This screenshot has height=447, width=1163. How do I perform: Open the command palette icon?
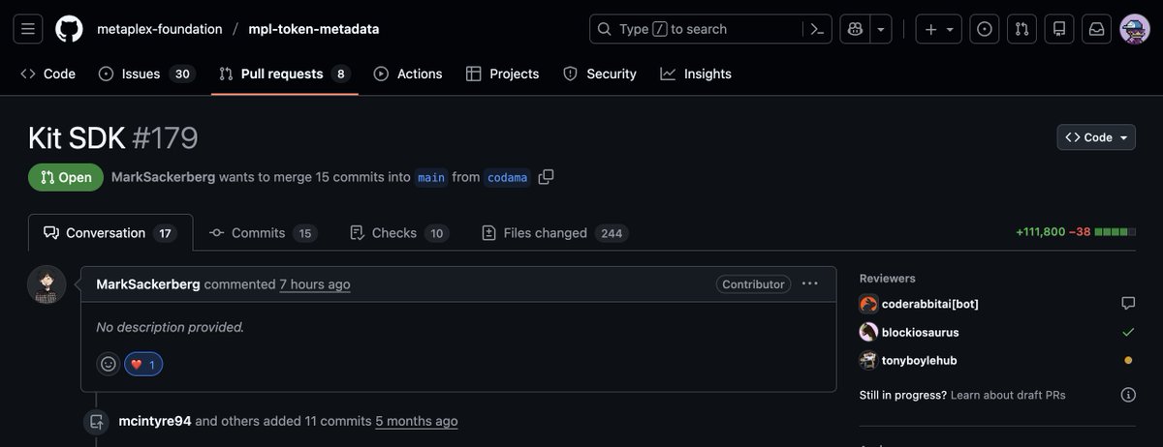(x=817, y=29)
